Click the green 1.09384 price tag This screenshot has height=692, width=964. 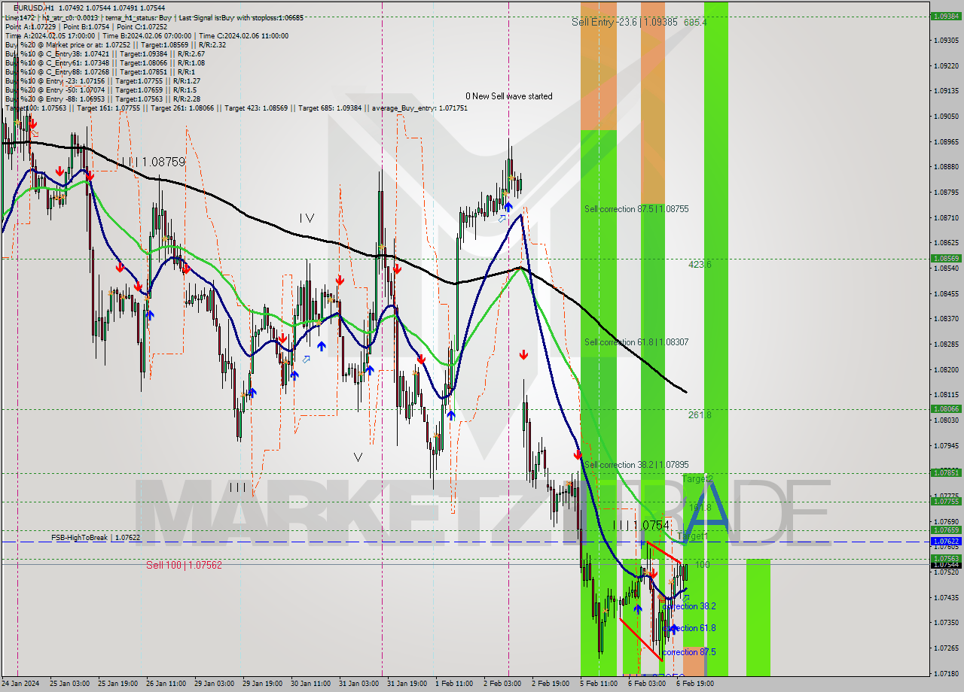click(x=946, y=16)
